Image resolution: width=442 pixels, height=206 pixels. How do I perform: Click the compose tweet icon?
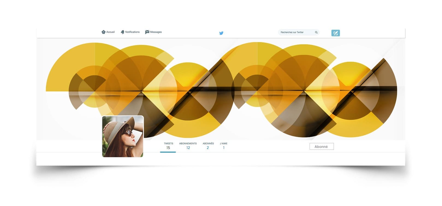(x=336, y=33)
